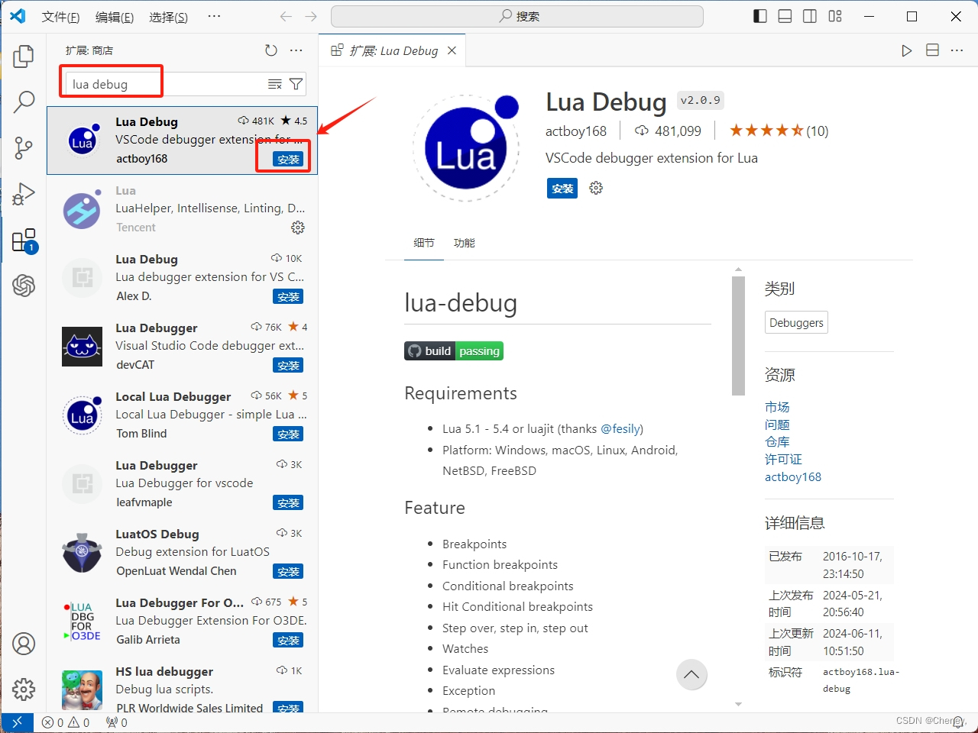Screen dimensions: 978x733
Task: Switch to the 细节 details tab
Action: [x=424, y=243]
